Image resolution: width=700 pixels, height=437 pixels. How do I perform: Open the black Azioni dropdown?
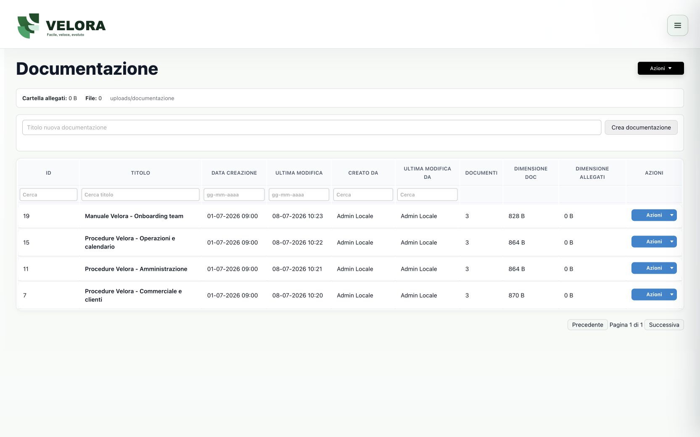660,68
